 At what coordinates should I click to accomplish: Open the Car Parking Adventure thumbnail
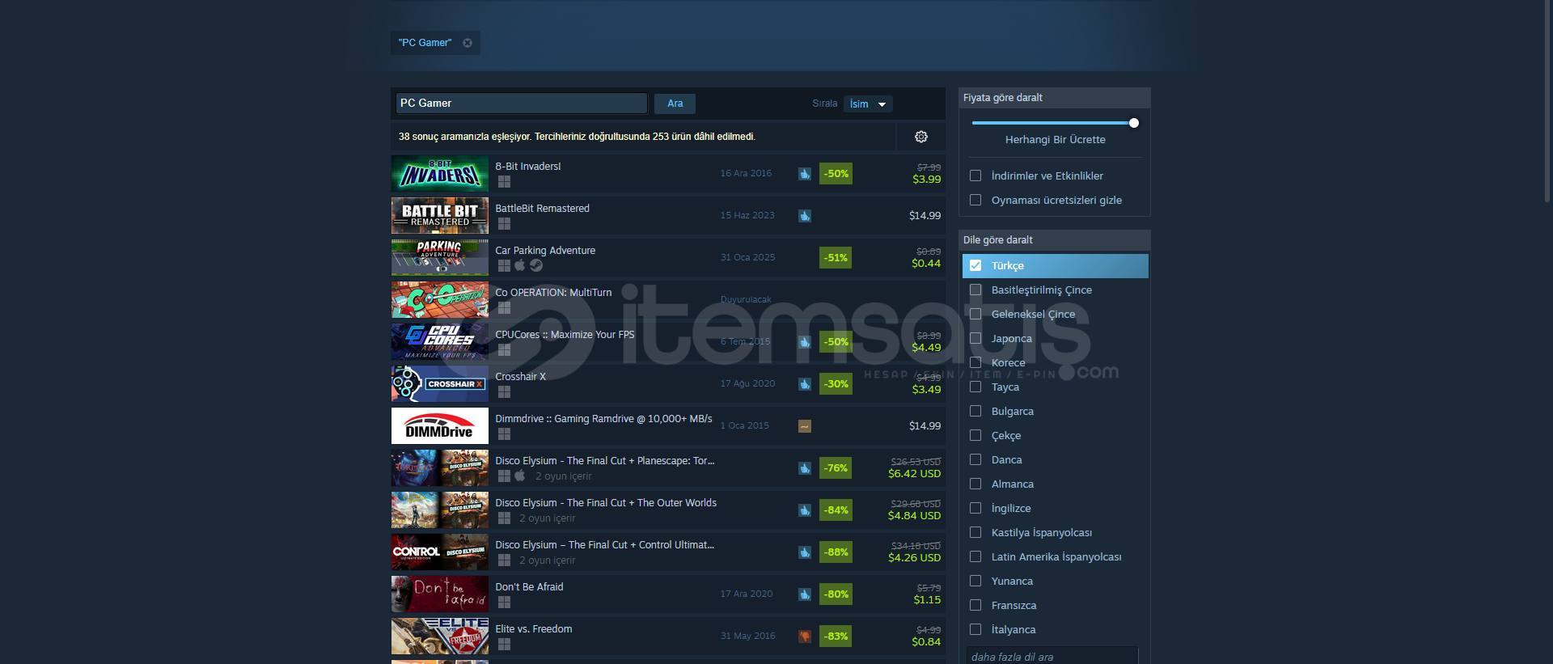(440, 258)
